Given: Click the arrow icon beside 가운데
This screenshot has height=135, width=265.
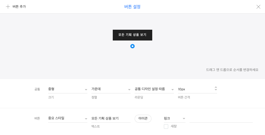Looking at the screenshot, I should 129,90.
